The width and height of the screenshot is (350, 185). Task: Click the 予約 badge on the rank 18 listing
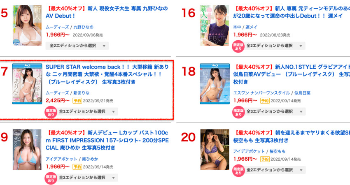click(265, 101)
